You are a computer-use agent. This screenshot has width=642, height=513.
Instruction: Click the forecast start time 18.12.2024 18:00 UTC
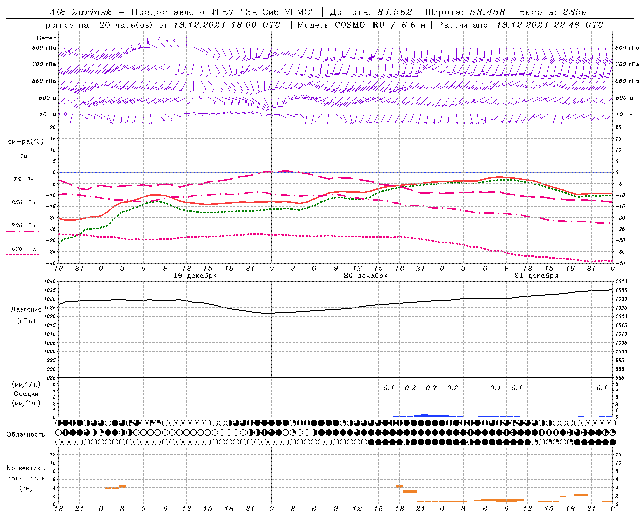227,25
